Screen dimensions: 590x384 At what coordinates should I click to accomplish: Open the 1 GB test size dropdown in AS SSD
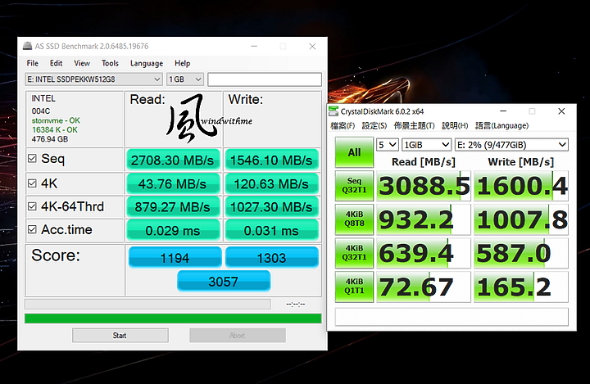click(185, 79)
